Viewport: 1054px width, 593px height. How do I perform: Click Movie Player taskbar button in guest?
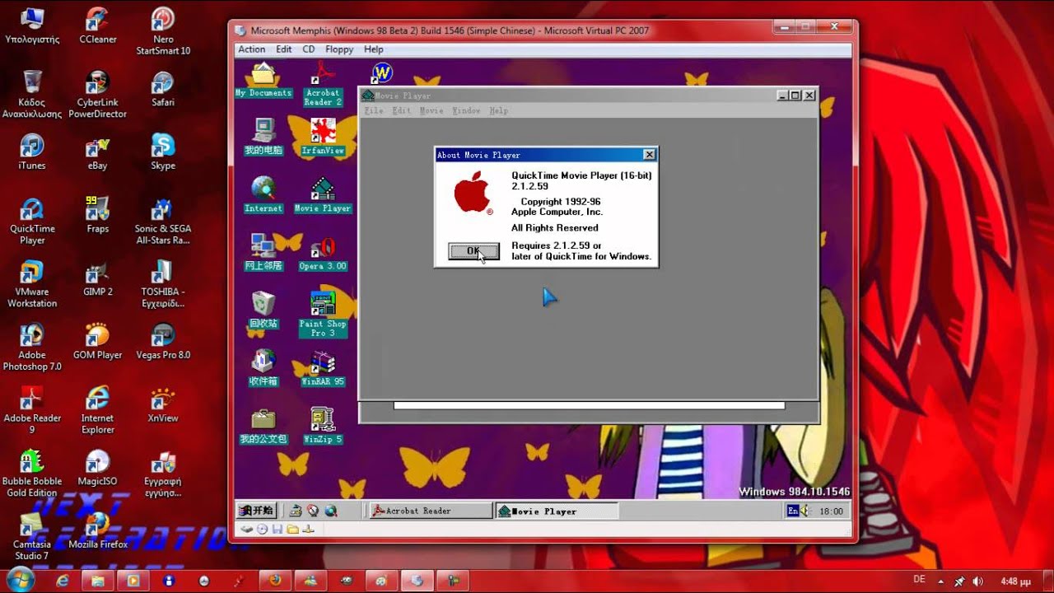coord(556,511)
